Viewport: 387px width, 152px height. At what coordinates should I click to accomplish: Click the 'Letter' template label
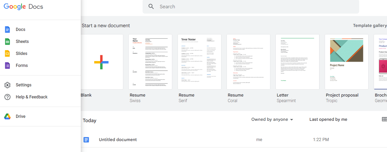283,95
